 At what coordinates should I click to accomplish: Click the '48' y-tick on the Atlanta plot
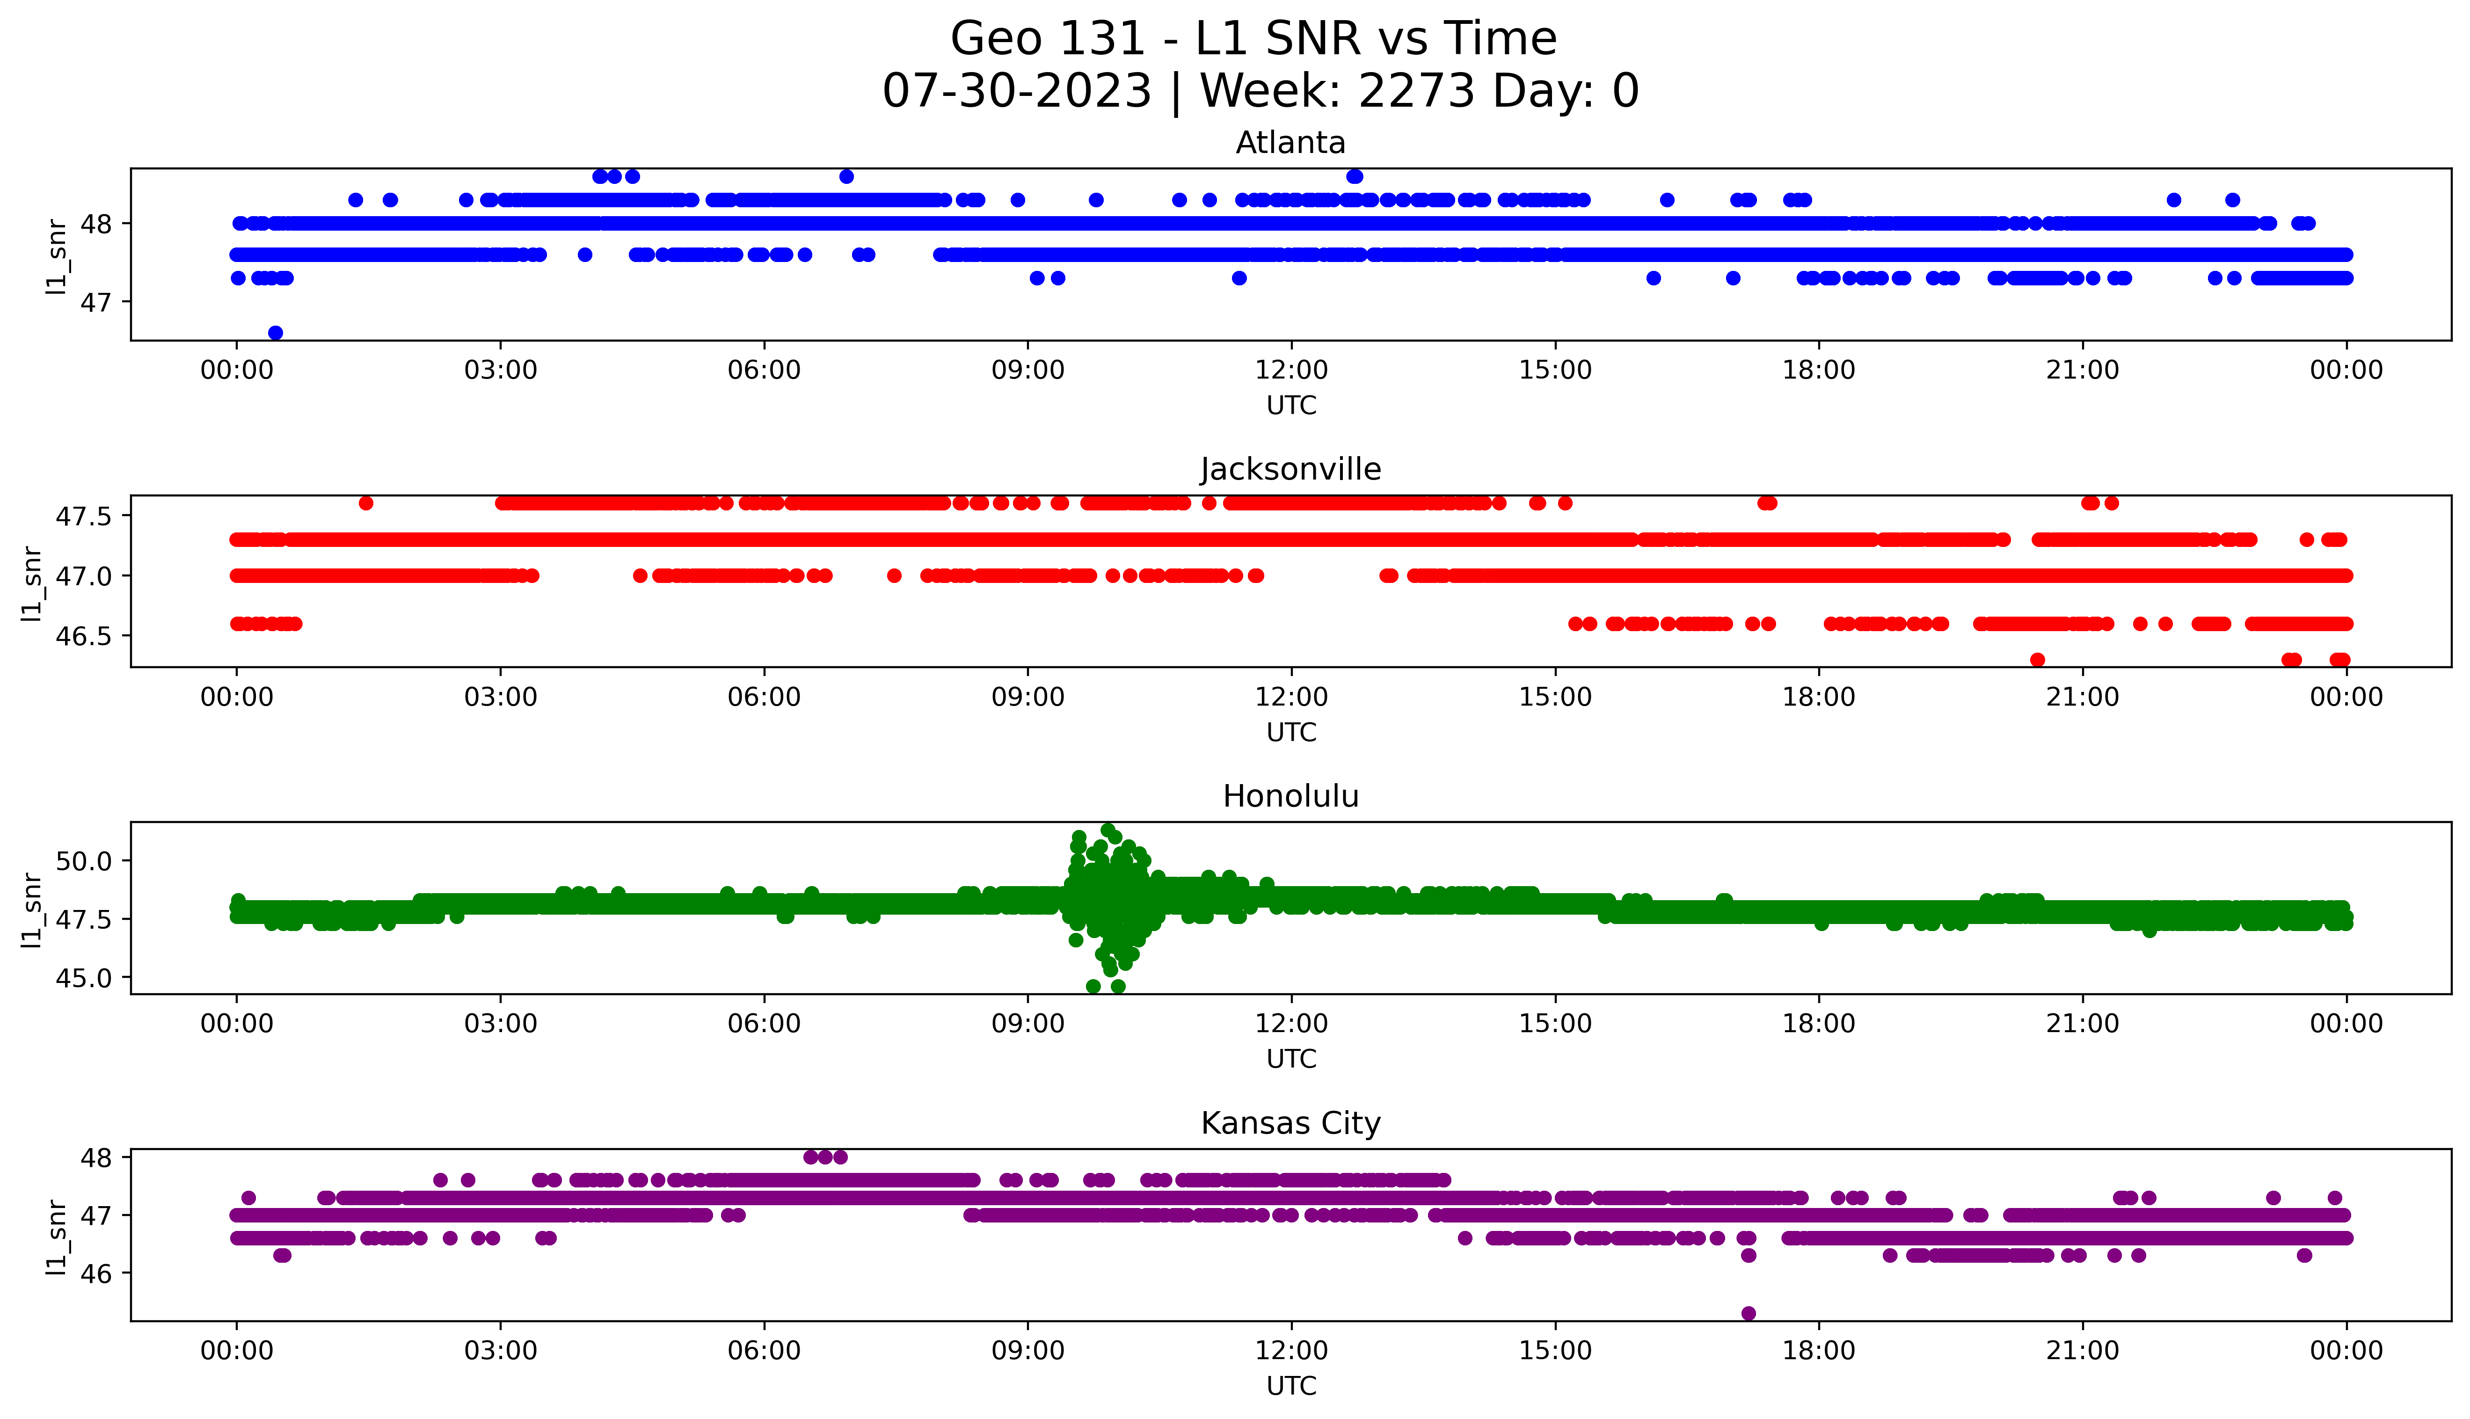click(96, 224)
